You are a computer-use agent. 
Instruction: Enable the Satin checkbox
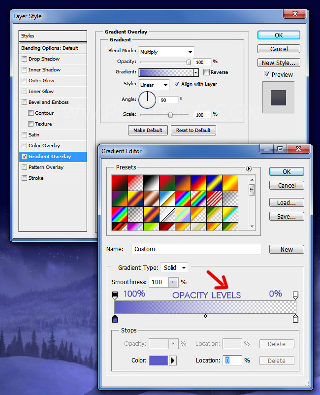coord(25,135)
